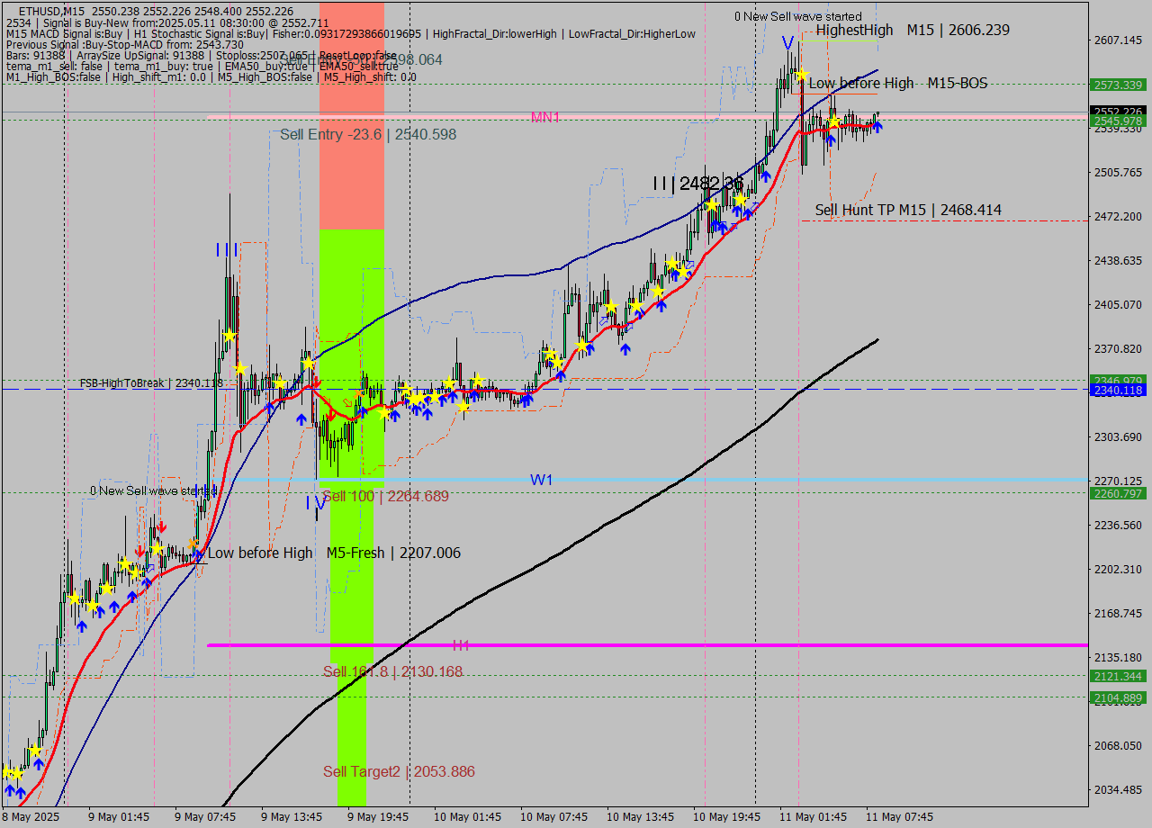1152x828 pixels.
Task: Select the 'V' wave marker at the top of the chart
Action: click(787, 40)
